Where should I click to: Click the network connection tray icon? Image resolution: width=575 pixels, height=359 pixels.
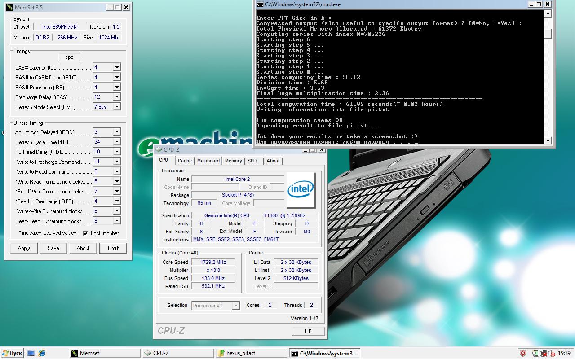(543, 353)
